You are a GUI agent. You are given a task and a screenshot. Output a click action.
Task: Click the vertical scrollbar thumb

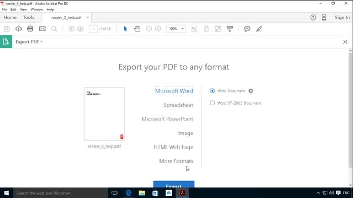click(351, 110)
